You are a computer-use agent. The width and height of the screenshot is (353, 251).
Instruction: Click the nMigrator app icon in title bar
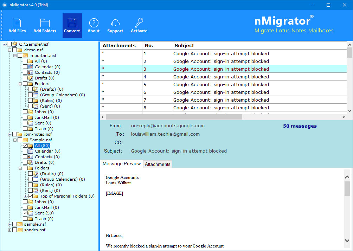coord(5,5)
